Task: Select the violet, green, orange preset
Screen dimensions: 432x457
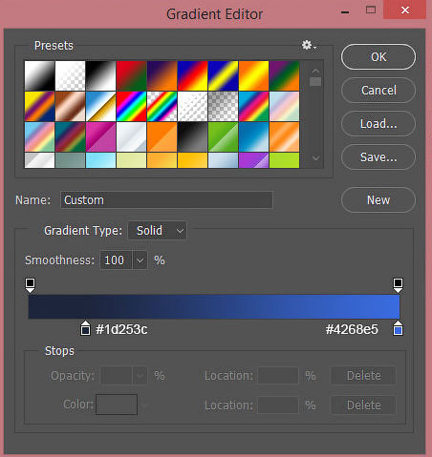Action: (x=284, y=75)
